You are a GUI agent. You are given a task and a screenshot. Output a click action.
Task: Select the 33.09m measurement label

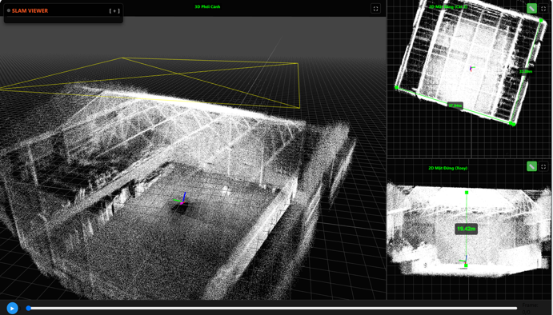(526, 71)
